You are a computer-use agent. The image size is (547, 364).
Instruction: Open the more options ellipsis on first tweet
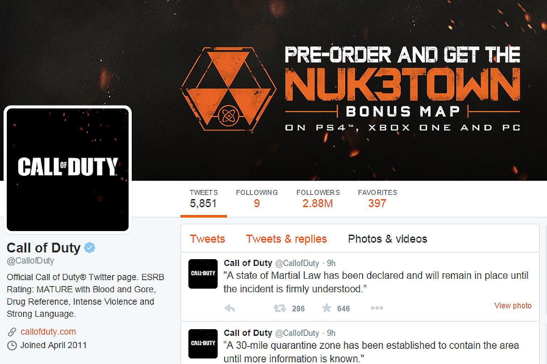coord(377,308)
